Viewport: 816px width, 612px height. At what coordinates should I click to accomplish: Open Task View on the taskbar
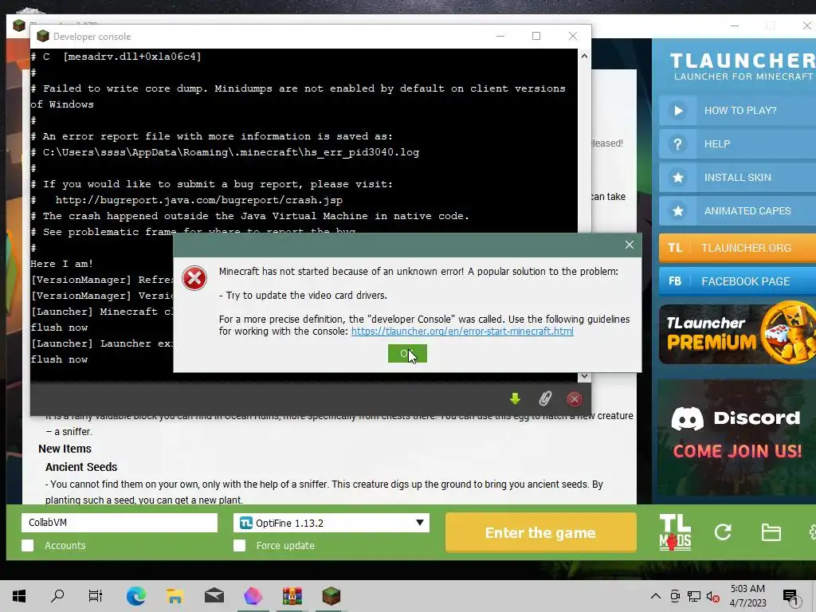point(96,596)
